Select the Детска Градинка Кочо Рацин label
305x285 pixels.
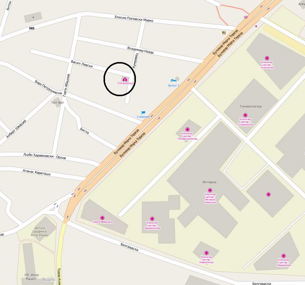tap(39, 231)
